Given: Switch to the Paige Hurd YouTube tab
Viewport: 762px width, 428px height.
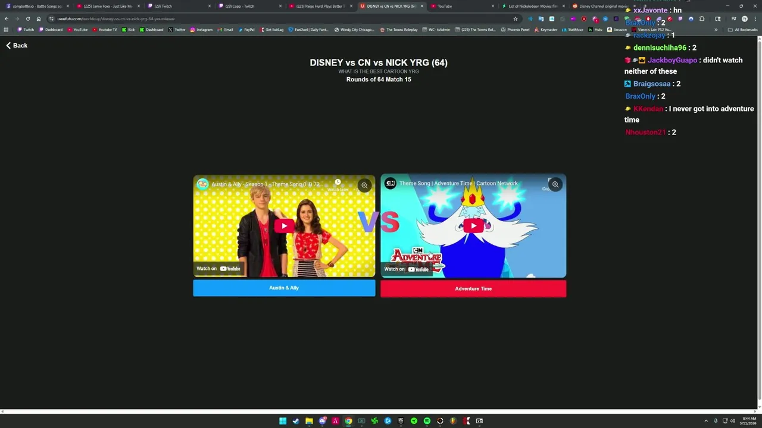Looking at the screenshot, I should [320, 6].
